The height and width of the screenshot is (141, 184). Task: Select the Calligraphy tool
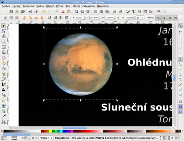[x=4, y=84]
